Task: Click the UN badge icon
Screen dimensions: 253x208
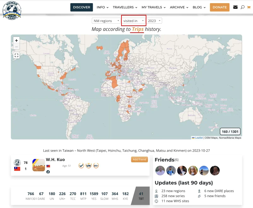Action: (89, 165)
